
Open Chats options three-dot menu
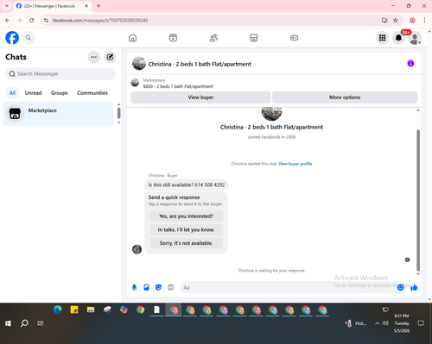click(93, 57)
